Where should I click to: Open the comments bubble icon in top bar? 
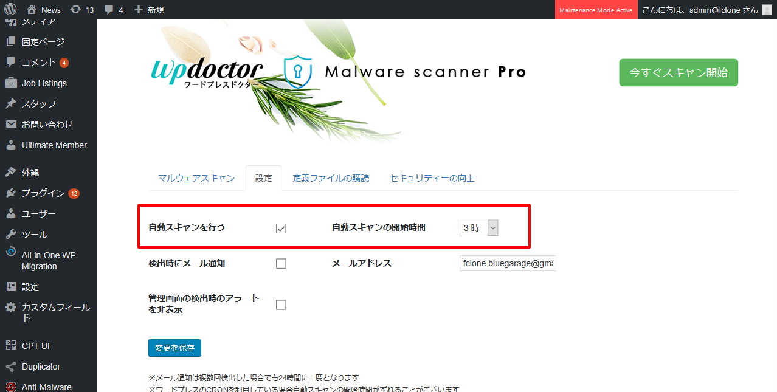(109, 10)
